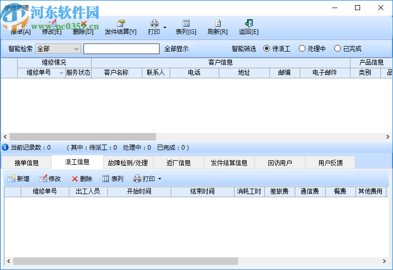The height and width of the screenshot is (270, 393).
Task: Select the 已完成 radio button
Action: 337,49
